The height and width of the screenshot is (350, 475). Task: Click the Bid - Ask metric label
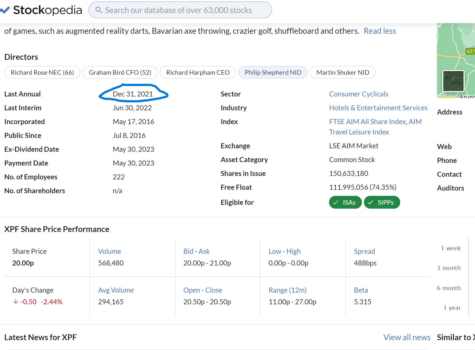pyautogui.click(x=196, y=251)
